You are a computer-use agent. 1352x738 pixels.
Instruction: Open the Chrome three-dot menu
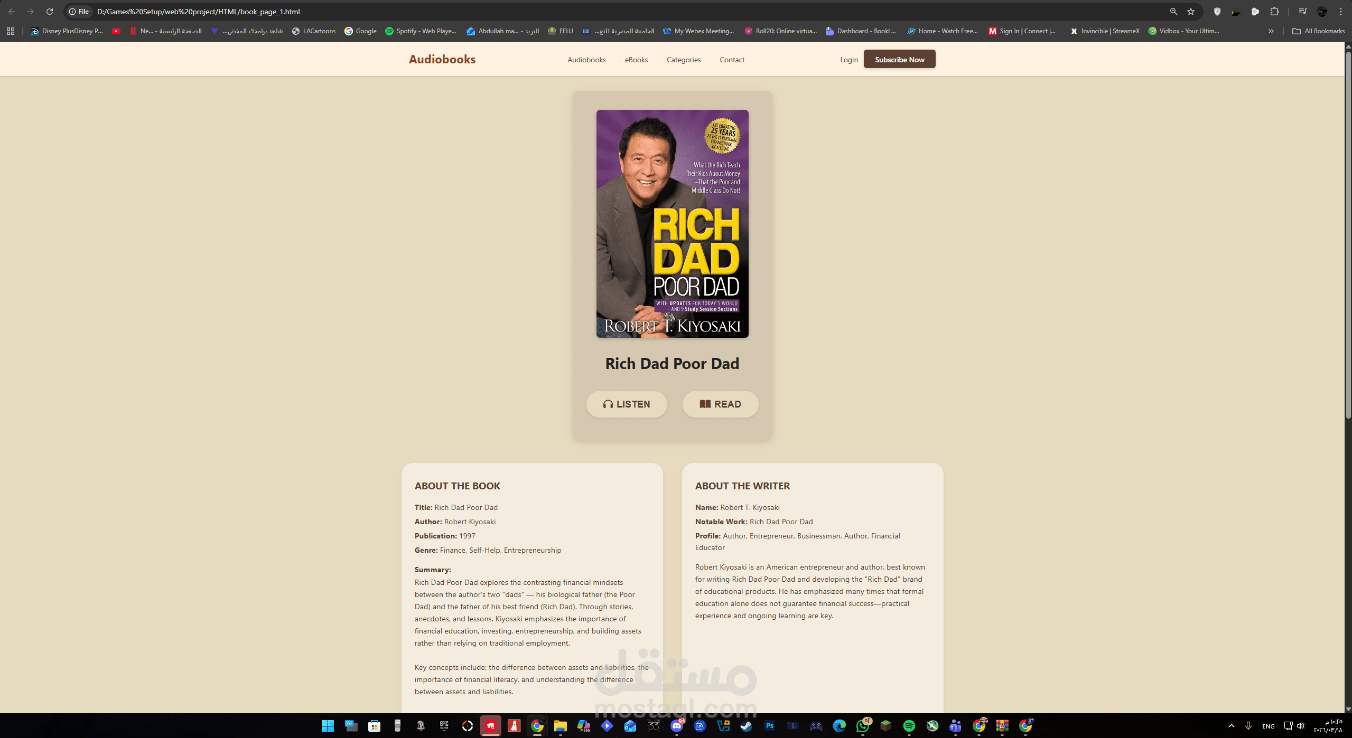(x=1341, y=12)
